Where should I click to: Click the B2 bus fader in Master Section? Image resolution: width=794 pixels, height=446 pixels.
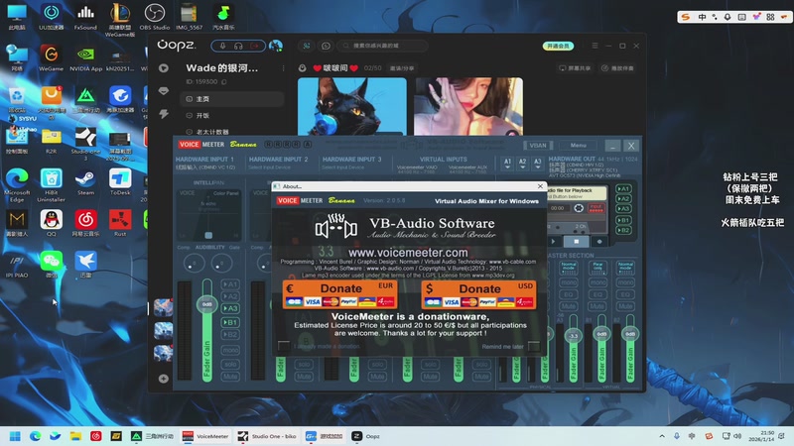coord(630,334)
